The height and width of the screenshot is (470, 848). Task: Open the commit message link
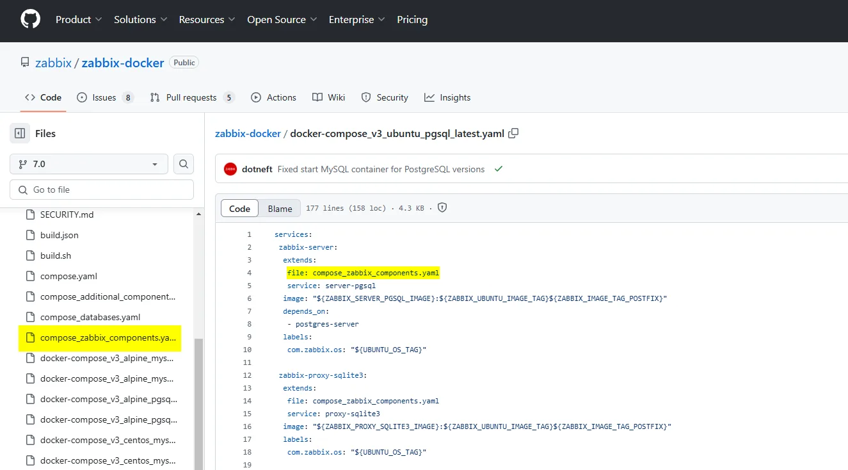click(x=381, y=169)
